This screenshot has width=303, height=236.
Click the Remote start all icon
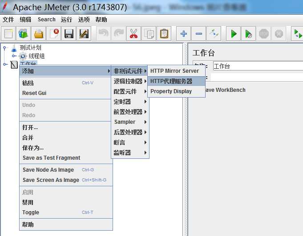(x=298, y=34)
